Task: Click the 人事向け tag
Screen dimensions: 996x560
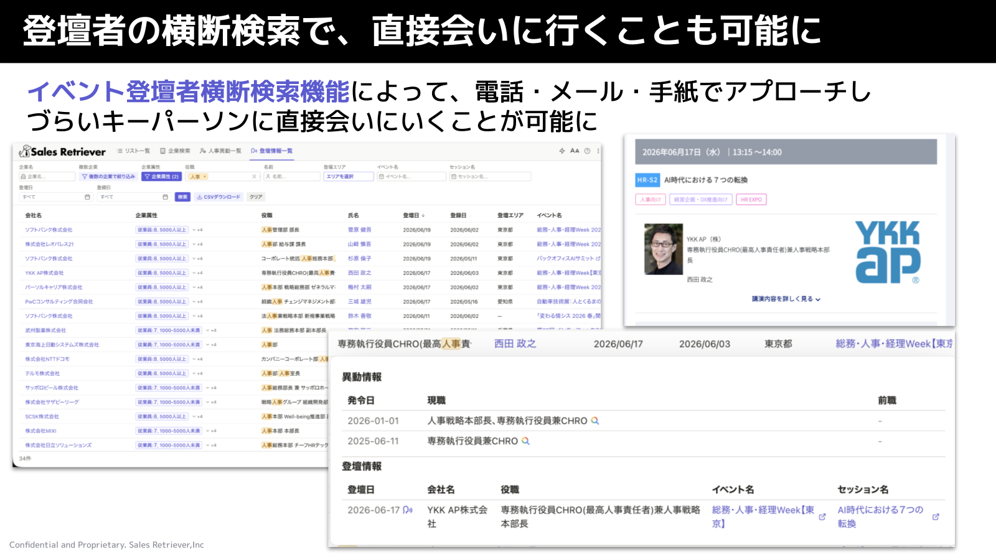Action: tap(651, 199)
